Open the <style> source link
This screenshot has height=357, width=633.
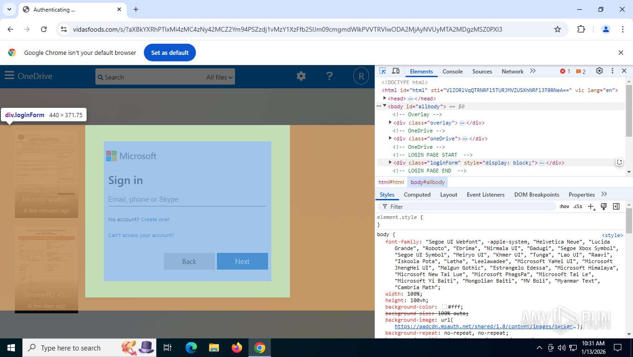(612, 235)
